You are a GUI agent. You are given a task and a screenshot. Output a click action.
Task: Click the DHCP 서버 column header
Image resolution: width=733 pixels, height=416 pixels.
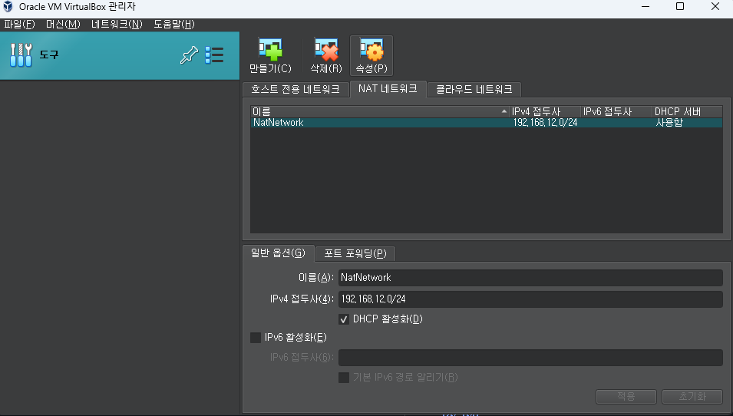pos(687,112)
